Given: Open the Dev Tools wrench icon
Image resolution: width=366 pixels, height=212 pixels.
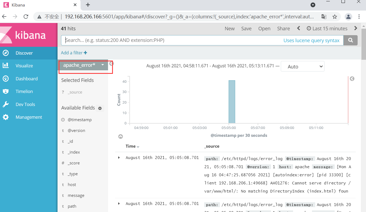Looking at the screenshot, I should tap(6, 104).
